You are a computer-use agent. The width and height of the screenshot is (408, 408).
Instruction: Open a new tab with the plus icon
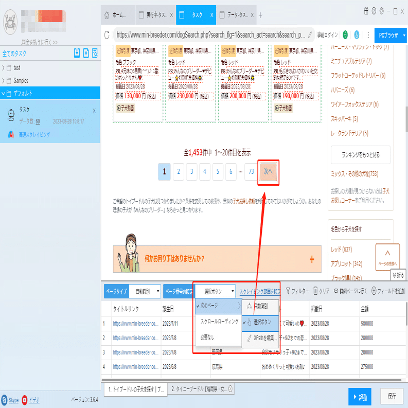pos(260,15)
